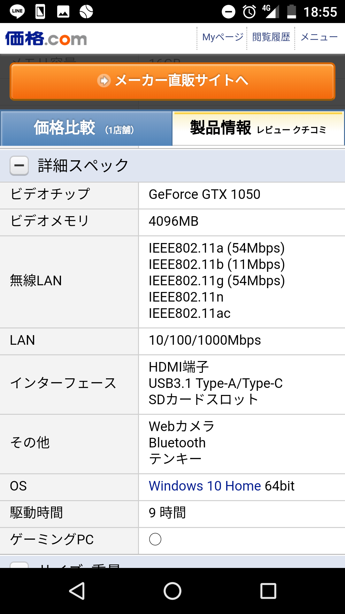This screenshot has height=614, width=345.
Task: Open Windows 10 Home link
Action: 205,486
